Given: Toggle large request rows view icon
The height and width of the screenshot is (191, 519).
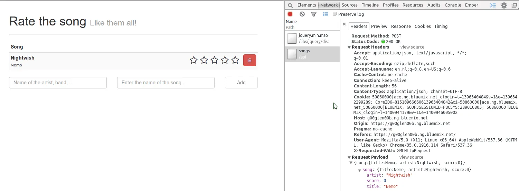Looking at the screenshot, I should pyautogui.click(x=325, y=14).
